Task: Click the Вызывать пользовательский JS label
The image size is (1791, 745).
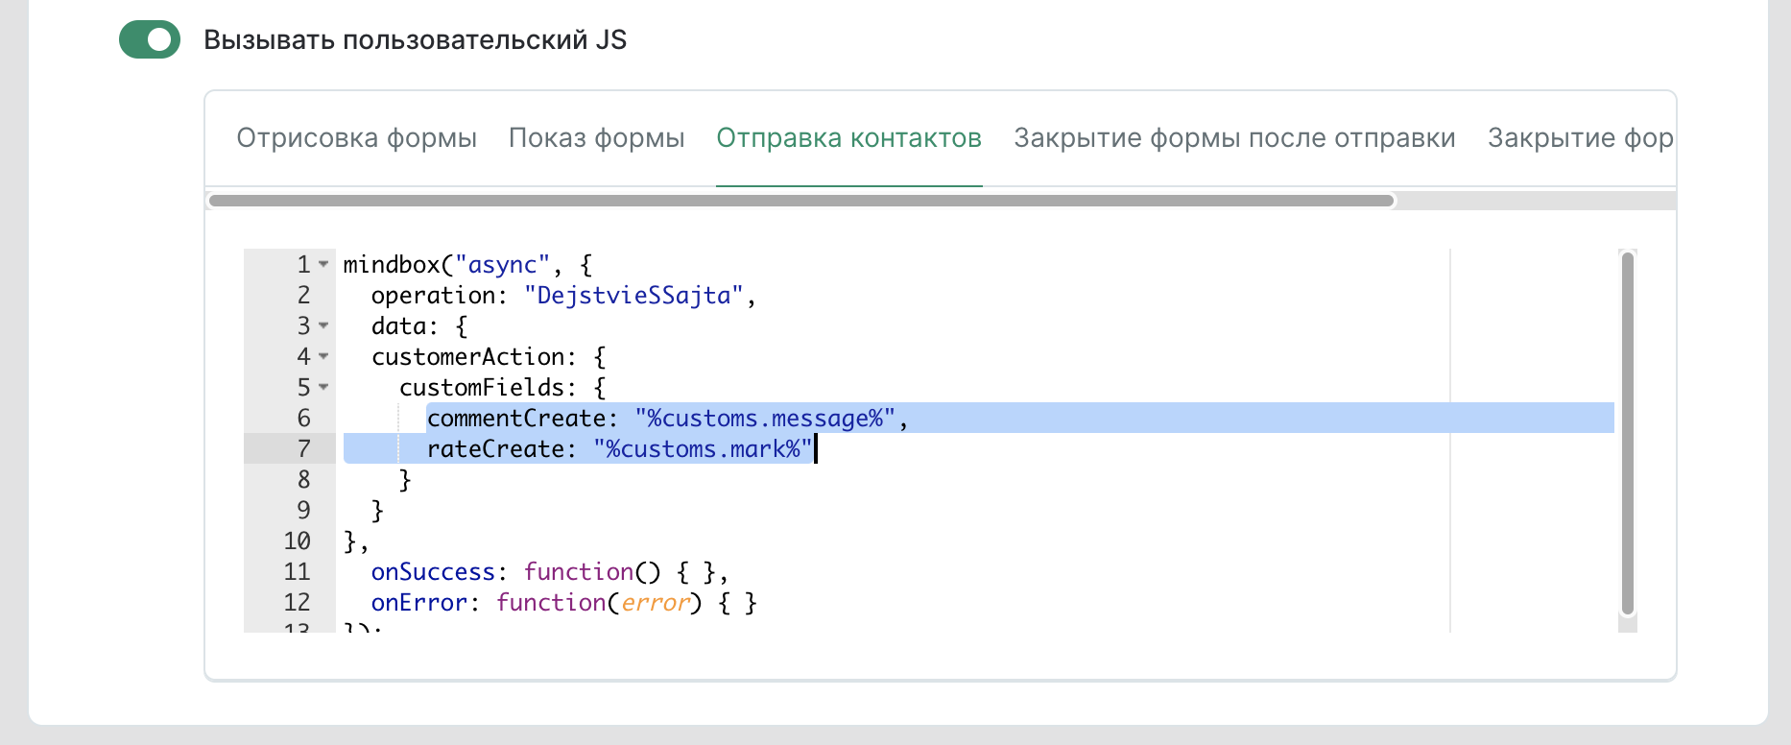Action: point(416,39)
